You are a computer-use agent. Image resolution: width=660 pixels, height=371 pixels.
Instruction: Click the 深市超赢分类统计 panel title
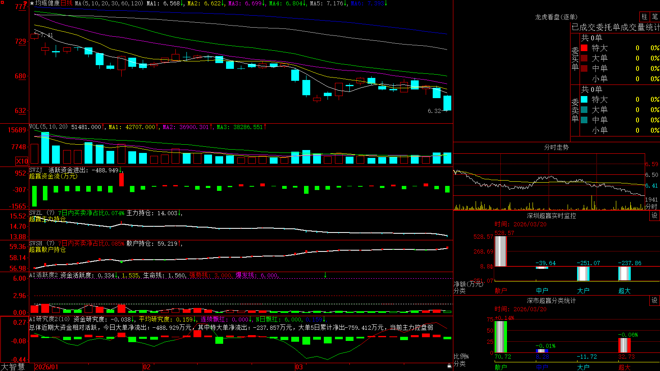click(x=551, y=301)
